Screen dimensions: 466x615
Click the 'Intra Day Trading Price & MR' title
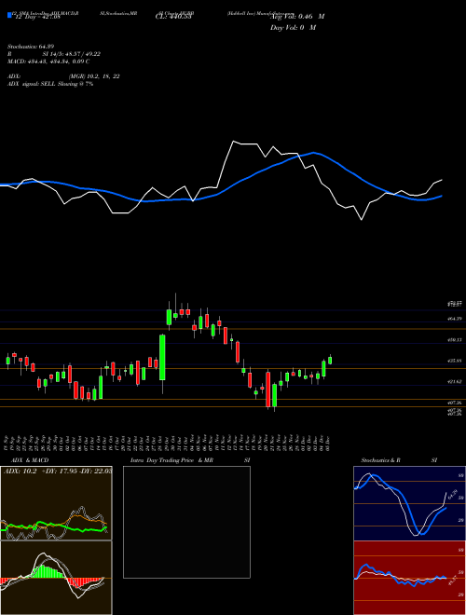point(171,460)
